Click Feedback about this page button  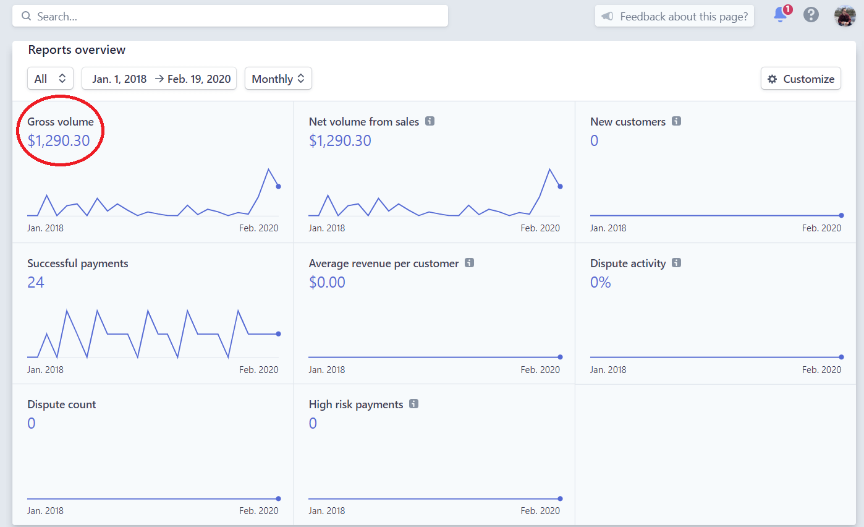click(x=674, y=16)
